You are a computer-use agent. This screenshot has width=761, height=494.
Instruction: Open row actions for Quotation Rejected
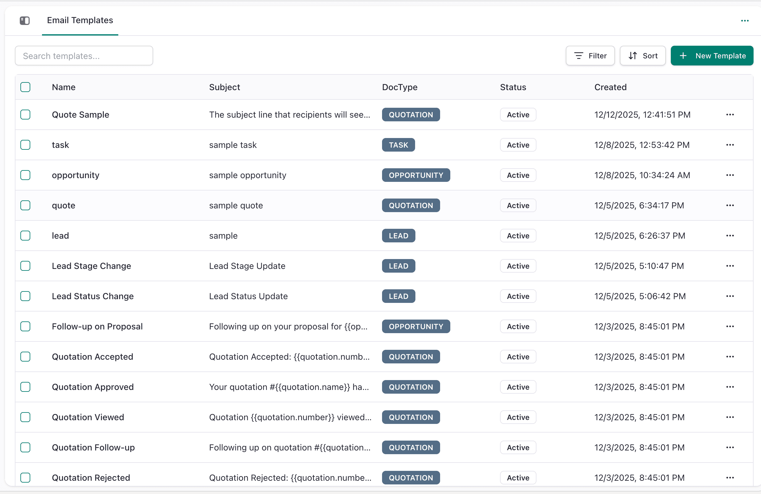coord(730,478)
